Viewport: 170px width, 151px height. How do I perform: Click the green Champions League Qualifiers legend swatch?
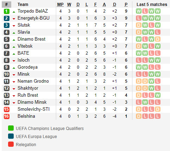tap(11, 128)
